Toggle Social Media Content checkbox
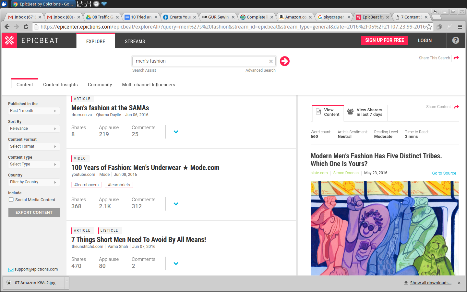 [11, 200]
